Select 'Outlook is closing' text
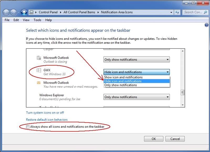This screenshot has height=152, width=210. (x=55, y=62)
